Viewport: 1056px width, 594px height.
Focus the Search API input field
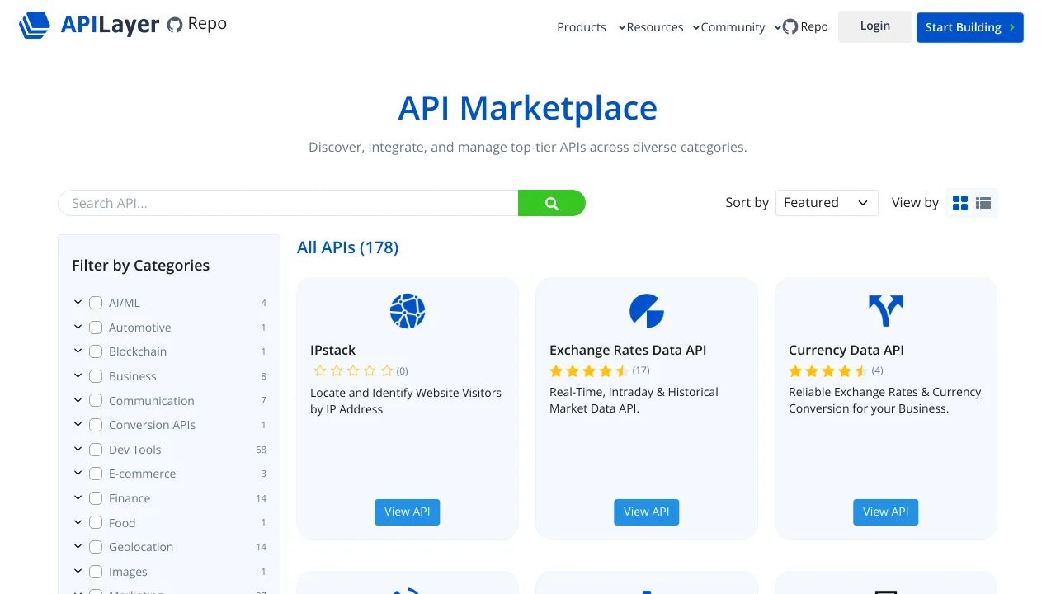[288, 203]
